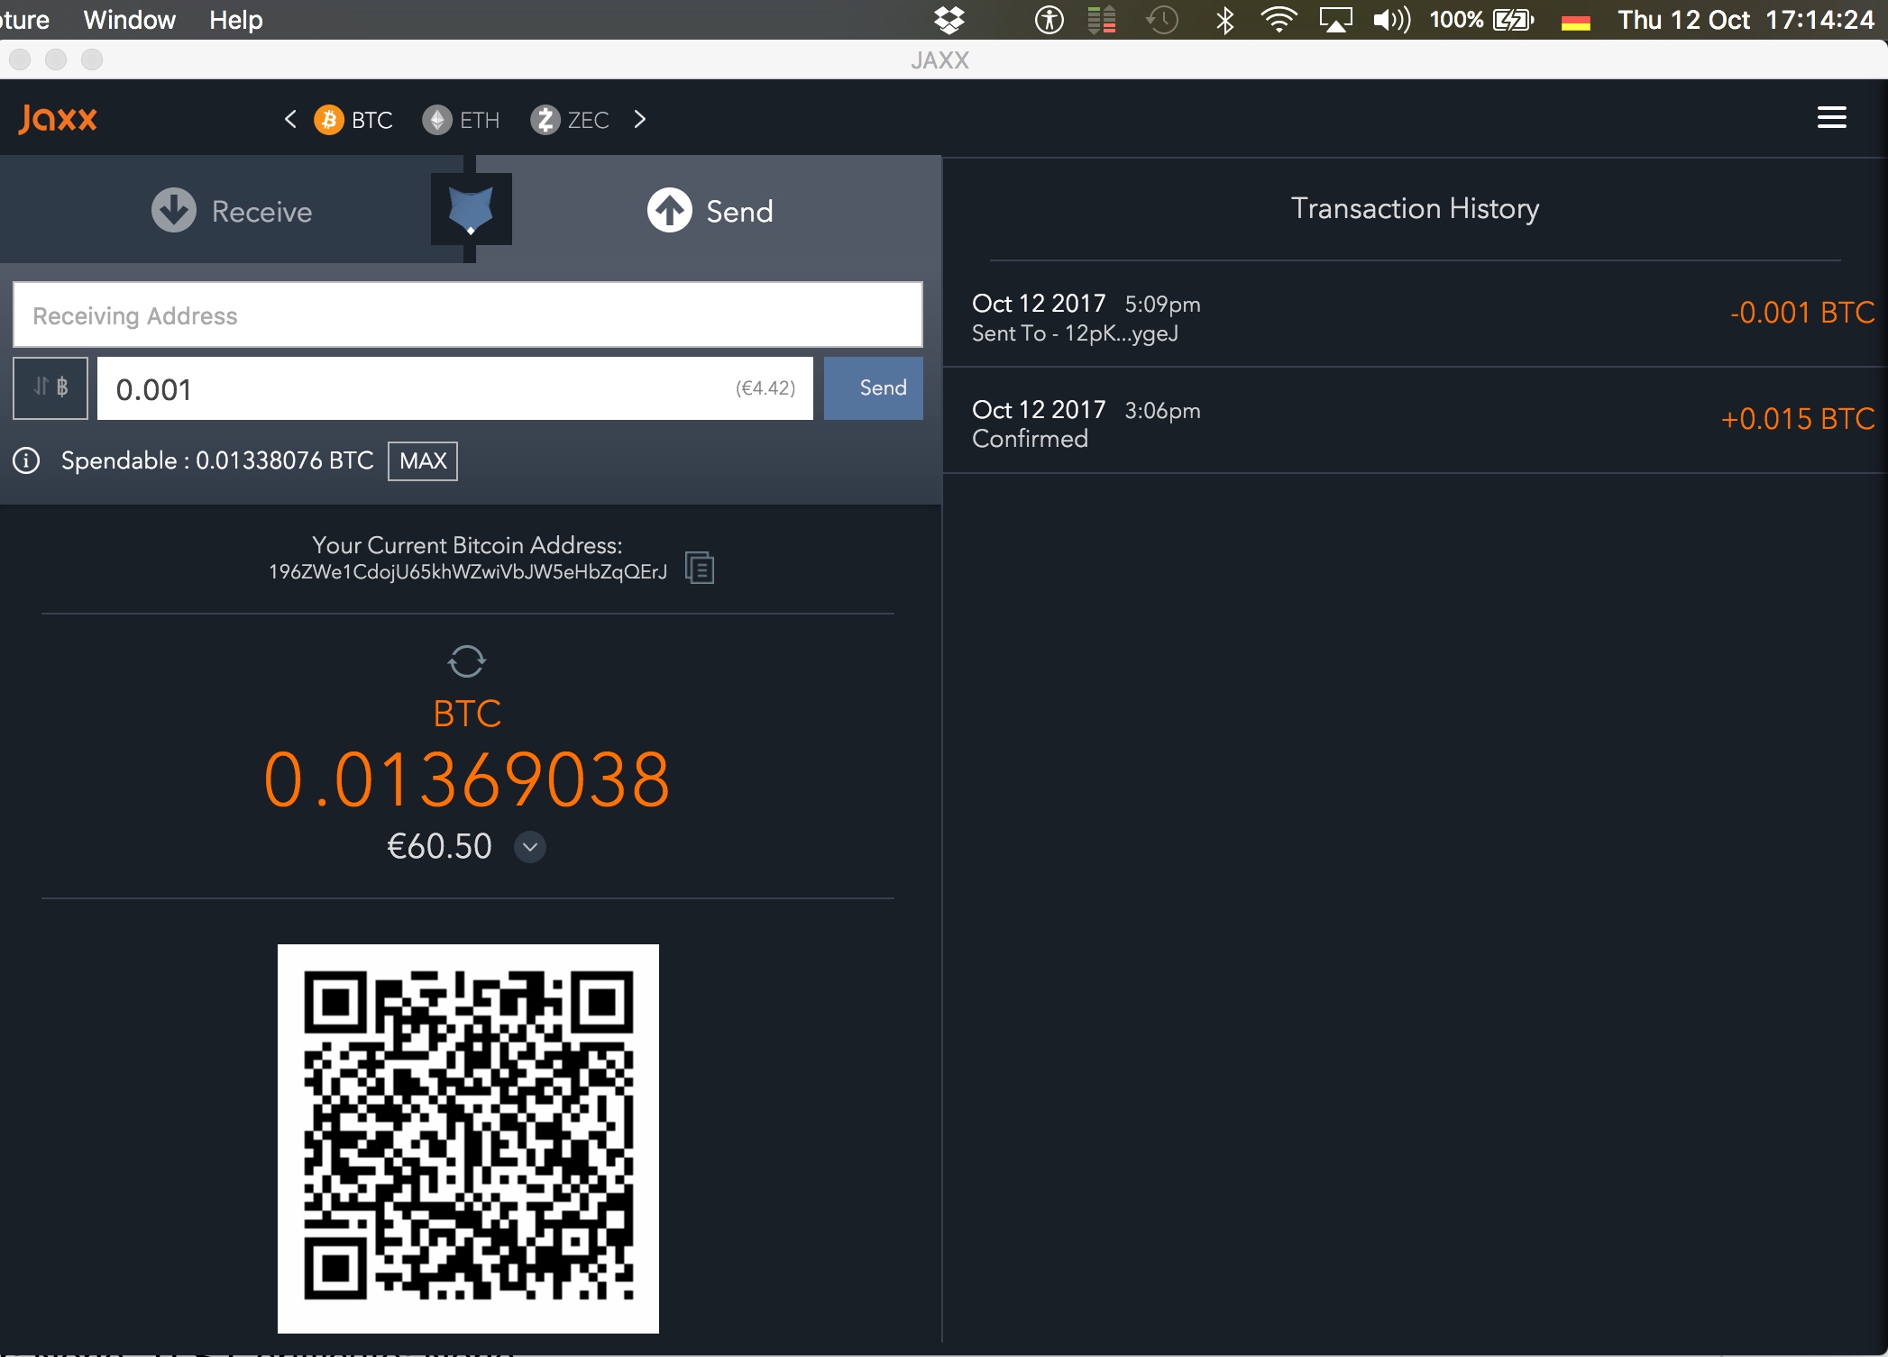The height and width of the screenshot is (1357, 1888).
Task: Click Sent To - 12pK...ygeJ text
Action: click(1075, 333)
